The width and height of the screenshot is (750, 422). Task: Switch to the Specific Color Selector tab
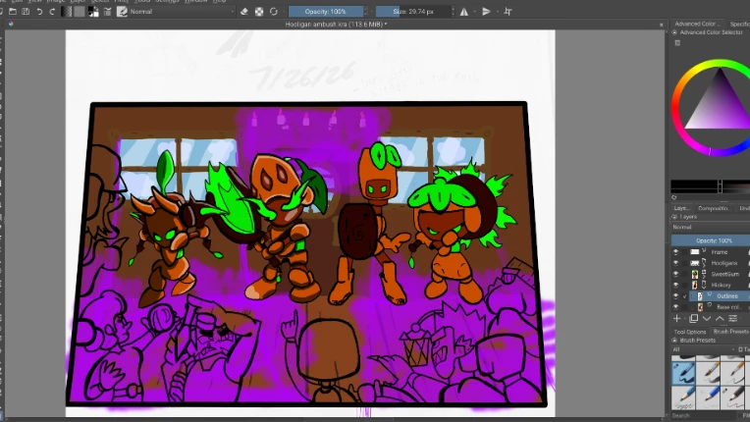(x=739, y=24)
